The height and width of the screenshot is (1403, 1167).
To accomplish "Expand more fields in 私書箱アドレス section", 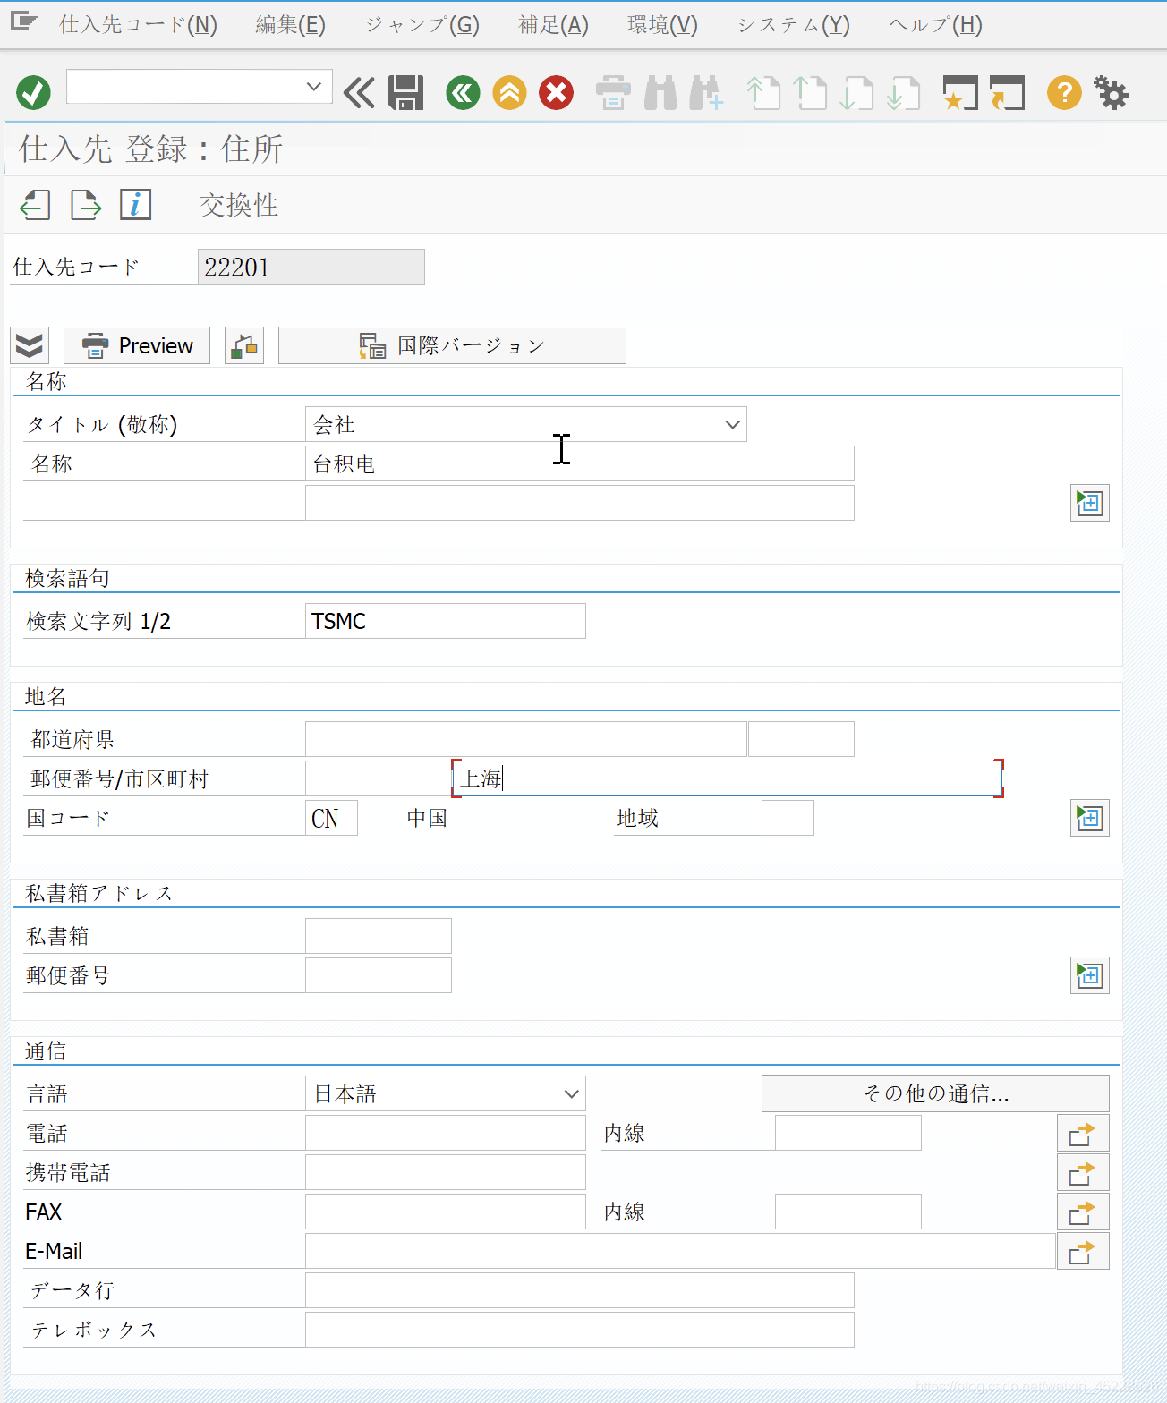I will (x=1090, y=975).
